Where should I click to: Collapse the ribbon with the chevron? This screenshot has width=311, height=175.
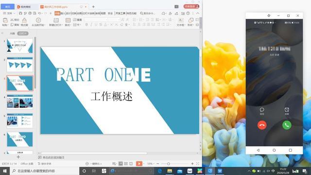198,13
